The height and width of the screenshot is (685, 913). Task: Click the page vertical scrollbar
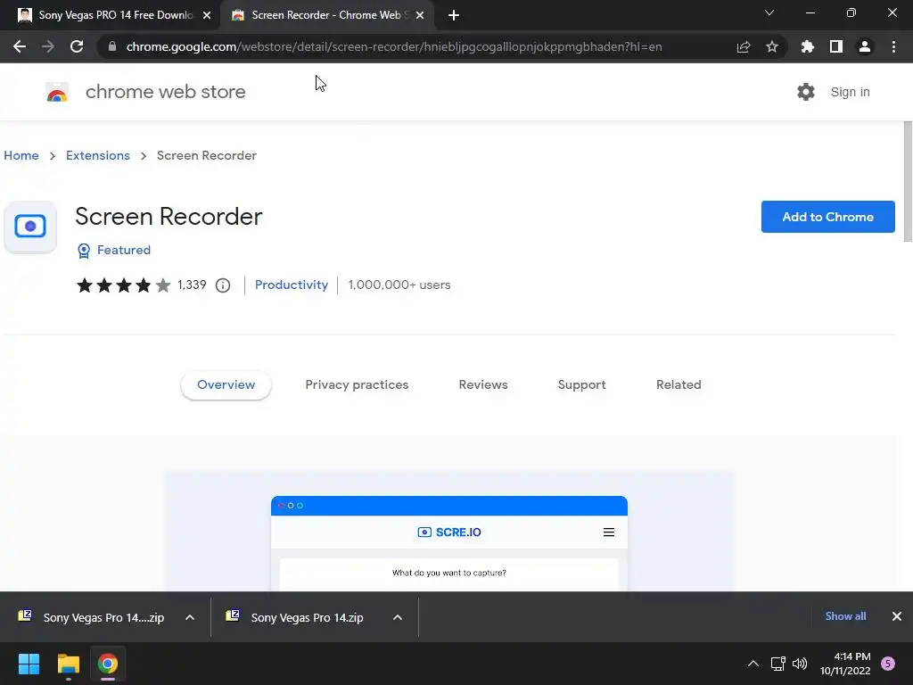point(908,182)
